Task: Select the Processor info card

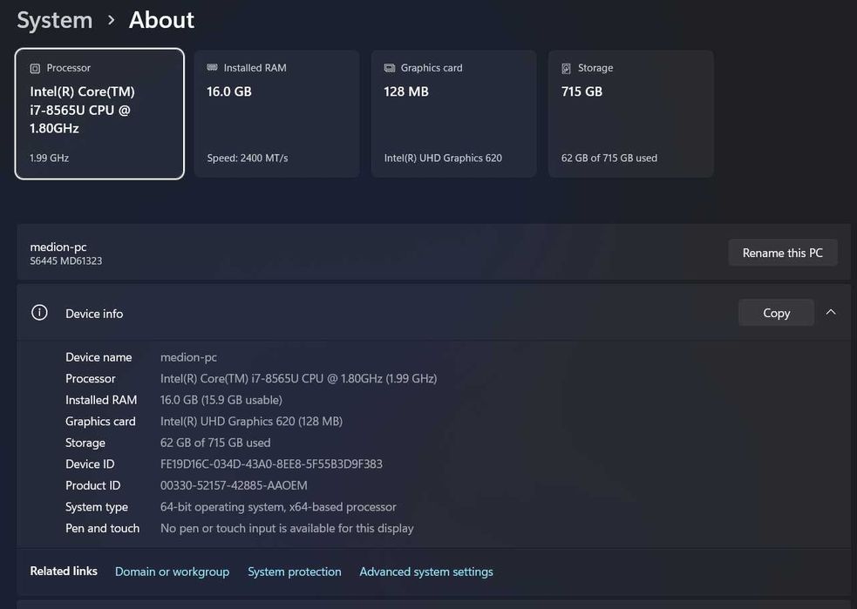Action: pos(99,113)
